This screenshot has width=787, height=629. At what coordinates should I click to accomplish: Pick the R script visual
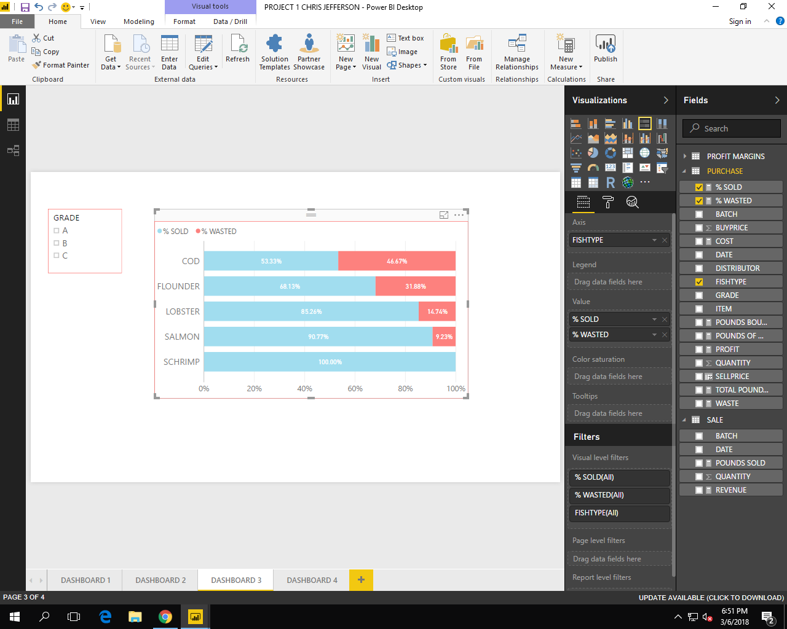click(611, 182)
